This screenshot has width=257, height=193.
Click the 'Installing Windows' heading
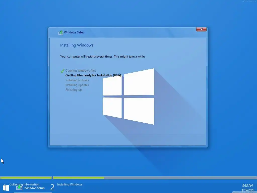point(77,45)
